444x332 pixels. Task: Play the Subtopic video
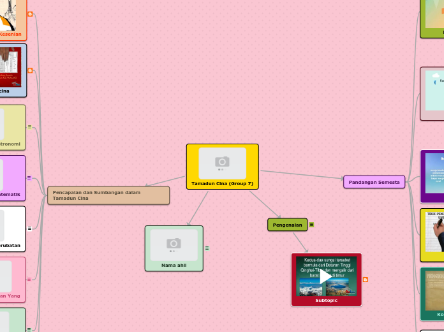(326, 276)
